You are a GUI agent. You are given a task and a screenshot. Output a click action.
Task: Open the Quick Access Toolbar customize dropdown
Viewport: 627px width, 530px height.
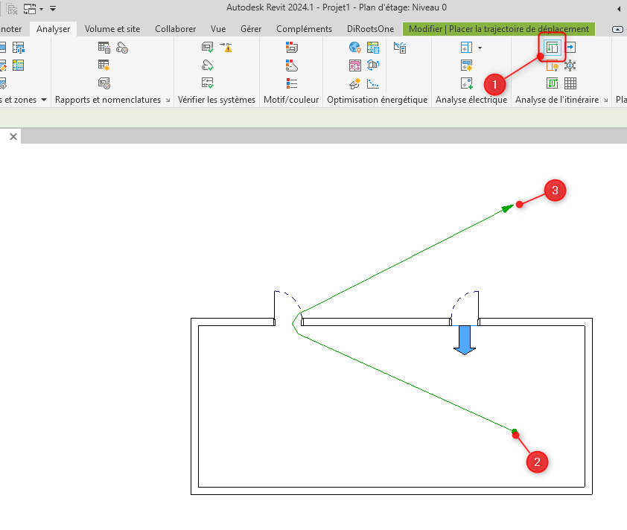click(x=53, y=9)
